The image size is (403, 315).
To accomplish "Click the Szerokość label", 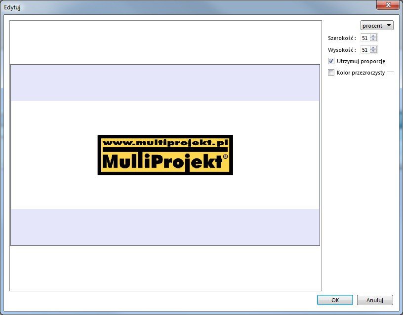I will pos(342,38).
